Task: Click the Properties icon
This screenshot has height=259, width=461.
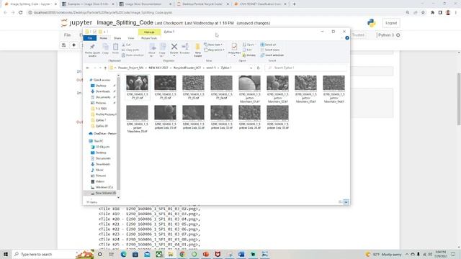Action: [x=234, y=47]
